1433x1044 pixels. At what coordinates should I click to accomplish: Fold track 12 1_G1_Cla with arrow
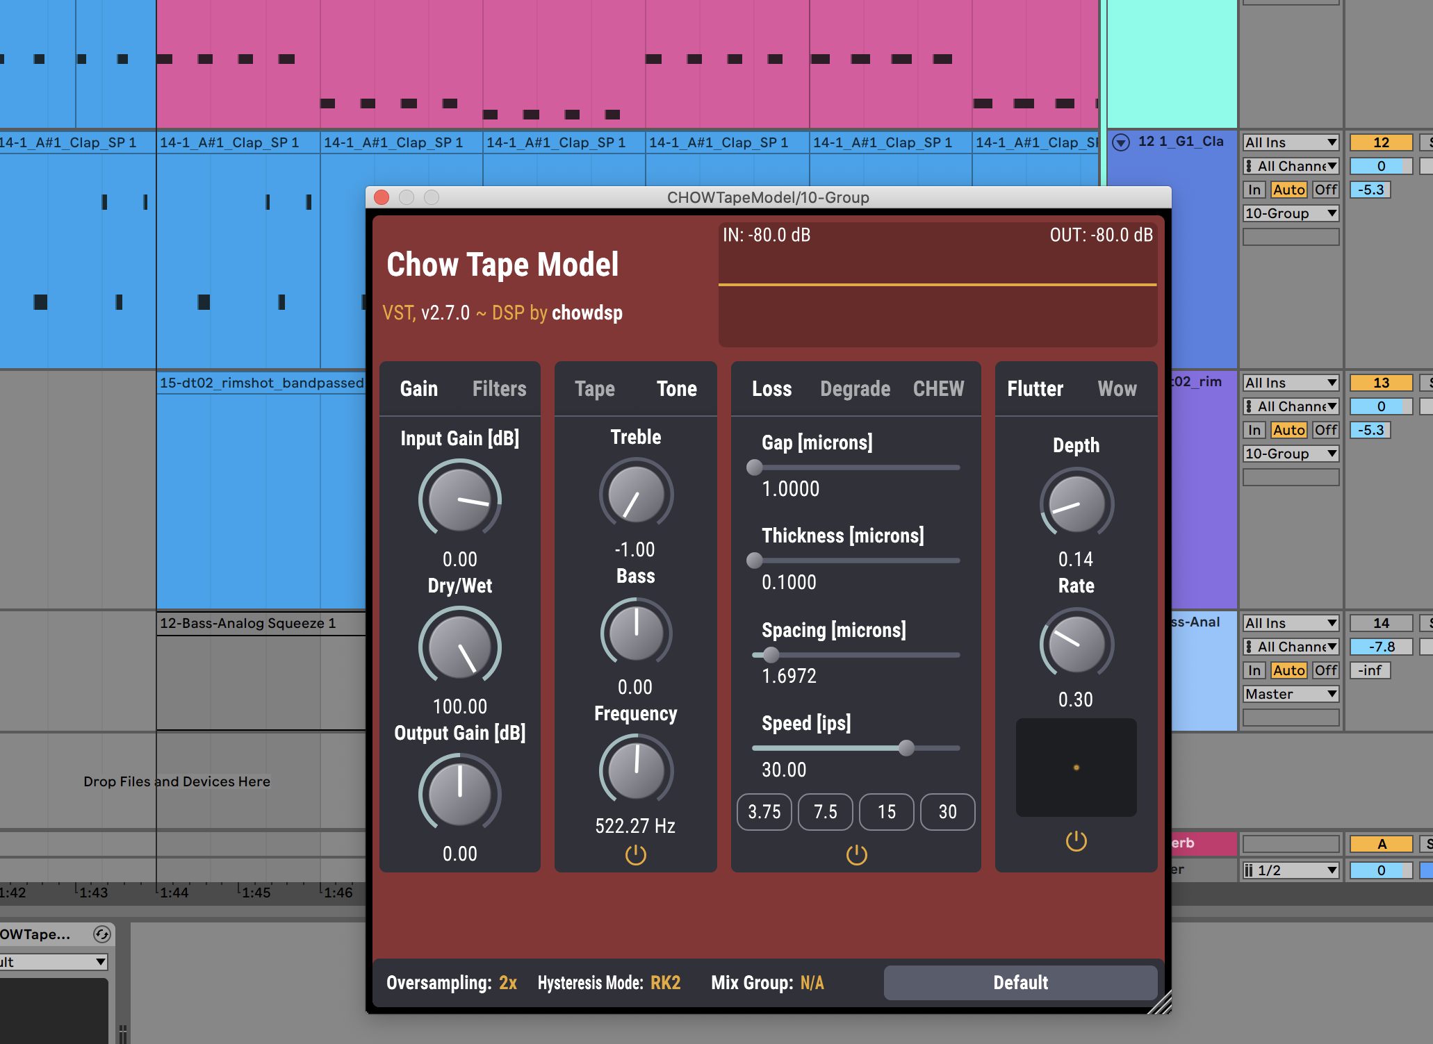click(x=1121, y=142)
